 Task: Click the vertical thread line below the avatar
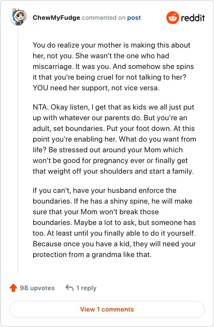click(x=18, y=150)
